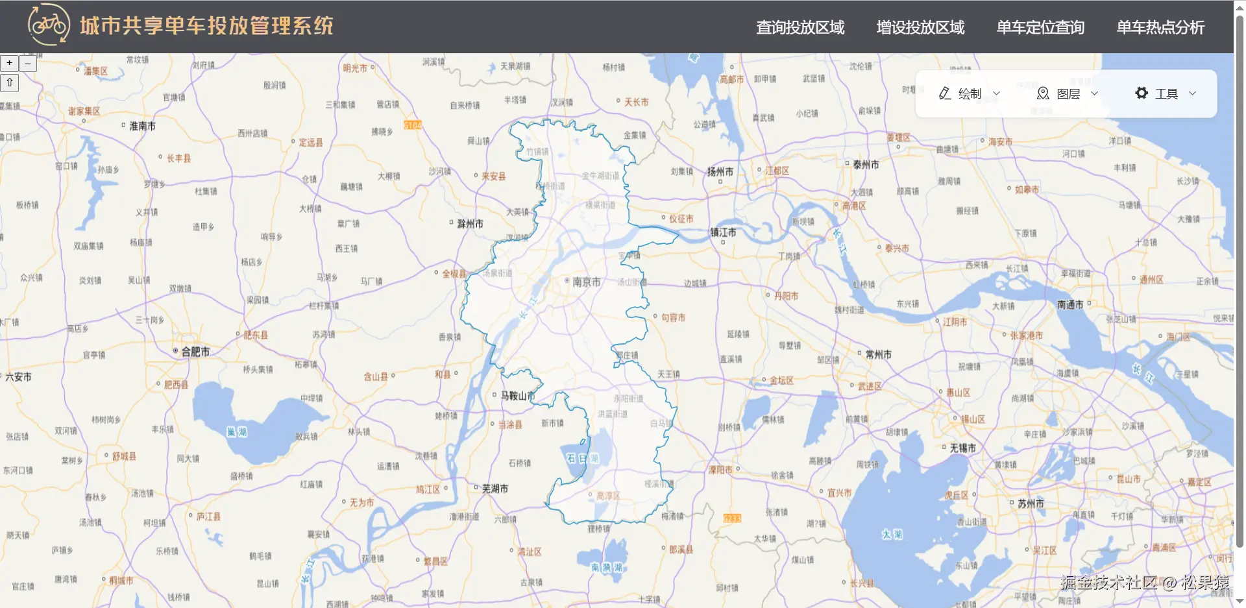Click the 合肥市 label on map
Image resolution: width=1246 pixels, height=608 pixels.
click(195, 352)
